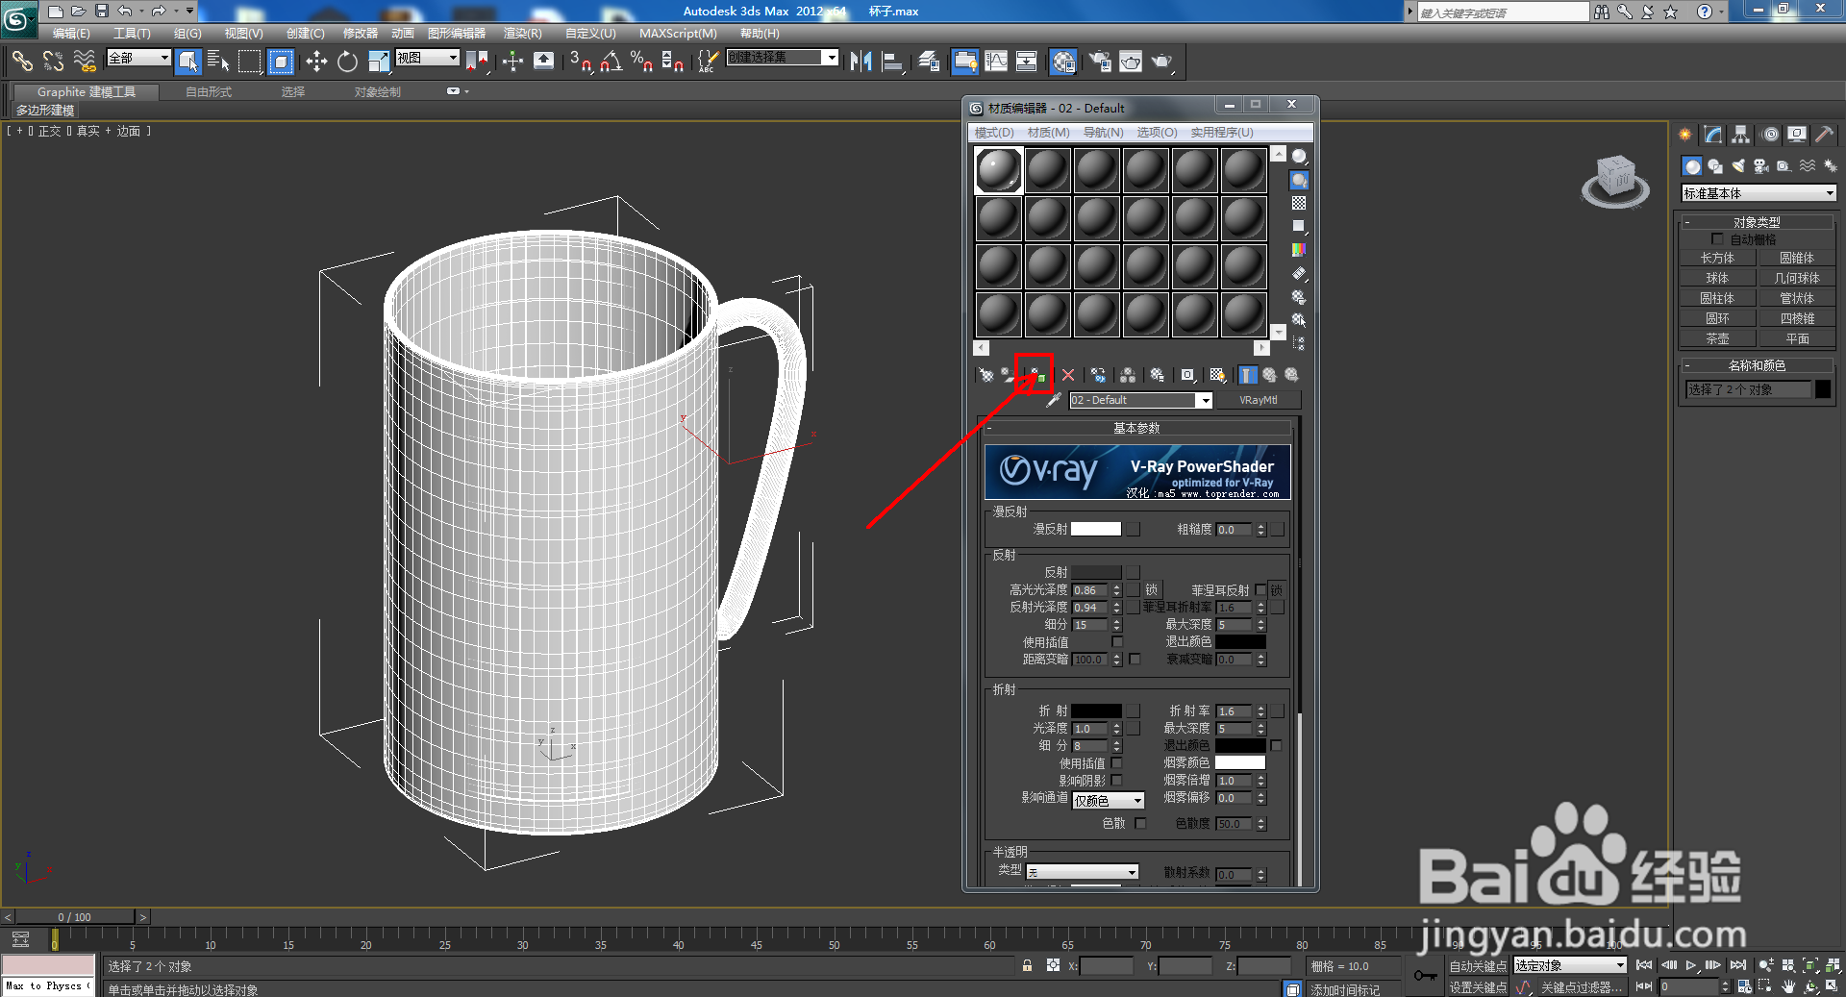Screen dimensions: 1846x997
Task: Enable the 菲涅耳反射 checkbox
Action: (1260, 589)
